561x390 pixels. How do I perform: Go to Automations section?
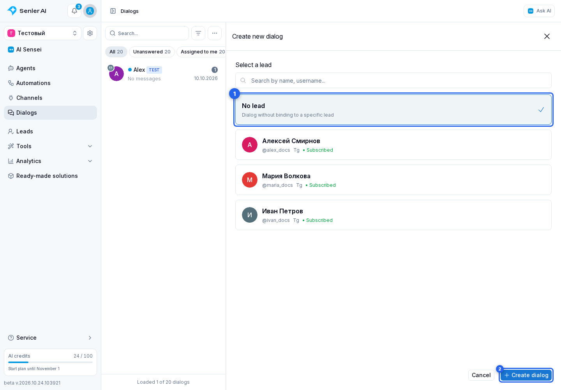[x=50, y=83]
